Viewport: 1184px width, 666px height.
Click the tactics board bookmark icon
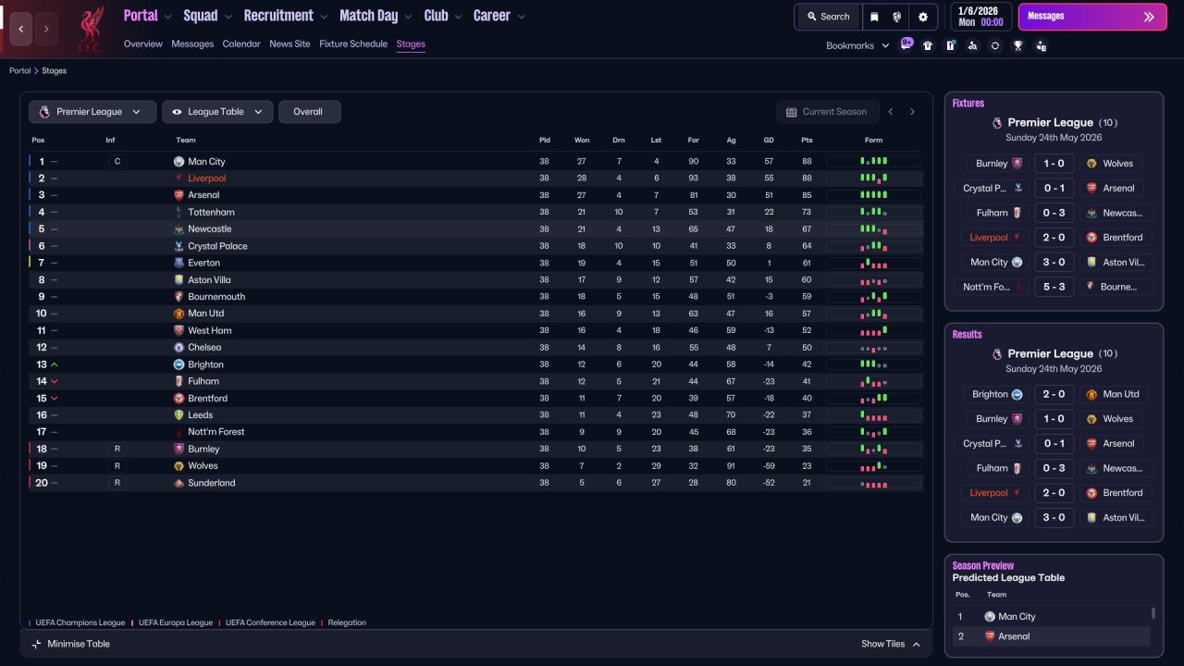tap(950, 45)
